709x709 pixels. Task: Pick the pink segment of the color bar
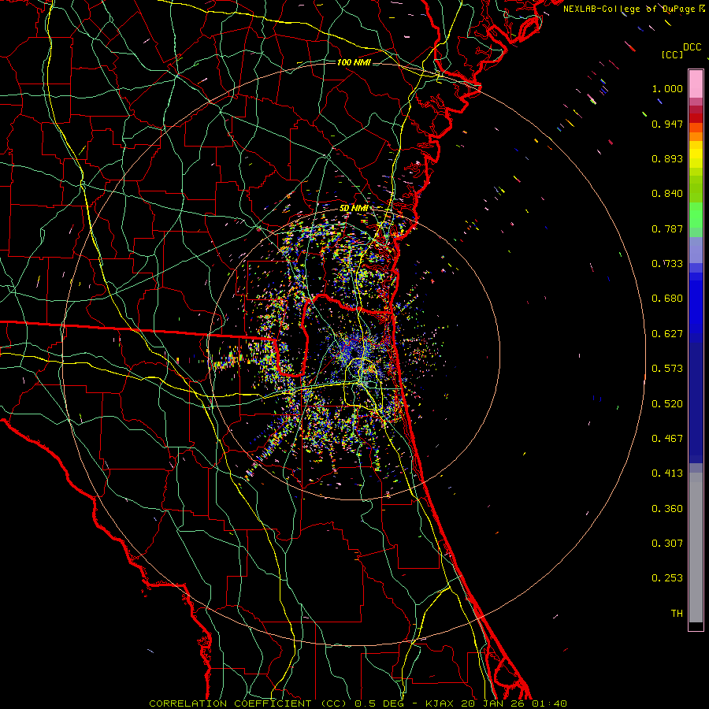(x=696, y=84)
